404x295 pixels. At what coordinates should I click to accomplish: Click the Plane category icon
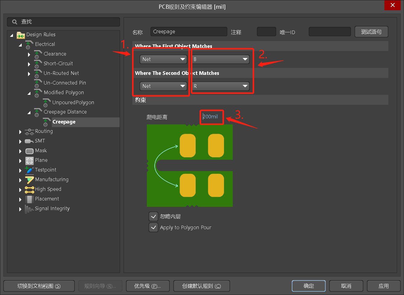click(29, 160)
